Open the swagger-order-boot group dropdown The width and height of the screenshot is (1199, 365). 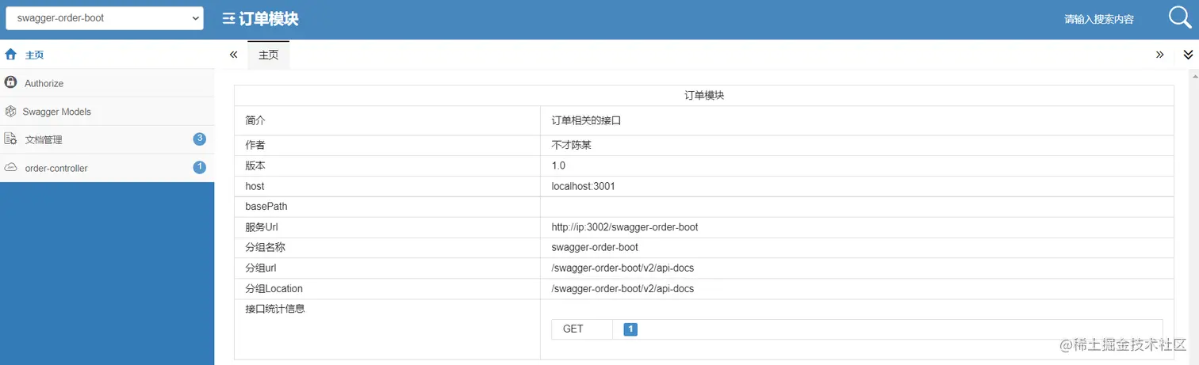pyautogui.click(x=105, y=18)
